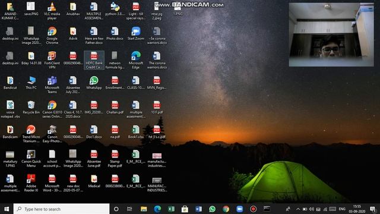Select Adobe Reader XI shortcut

[31, 183]
